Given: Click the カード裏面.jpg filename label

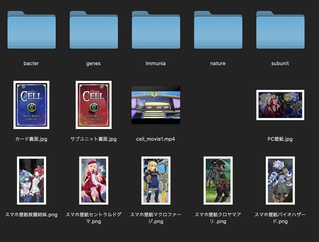Looking at the screenshot, I should 31,139.
